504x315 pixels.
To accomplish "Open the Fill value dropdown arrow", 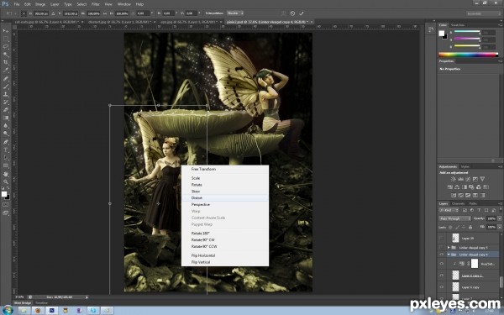I will coord(500,227).
